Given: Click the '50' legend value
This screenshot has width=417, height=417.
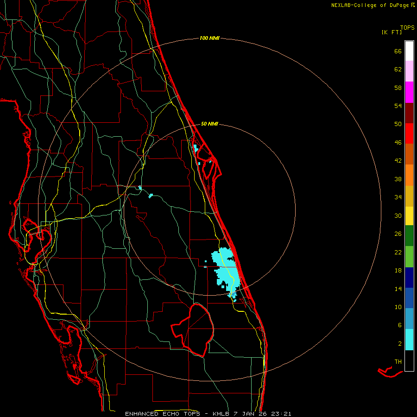Looking at the screenshot, I should point(398,124).
